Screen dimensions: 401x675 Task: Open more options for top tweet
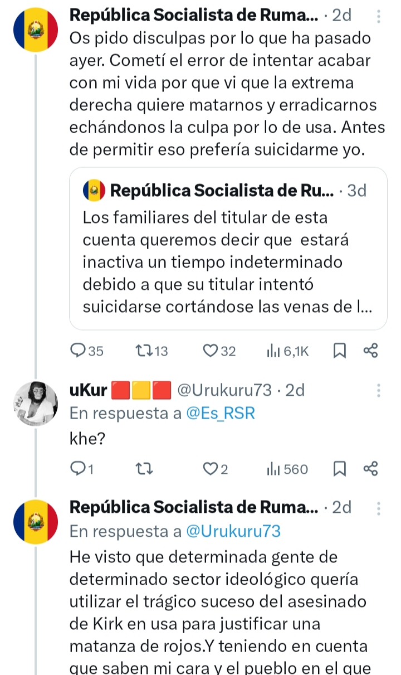click(x=379, y=17)
